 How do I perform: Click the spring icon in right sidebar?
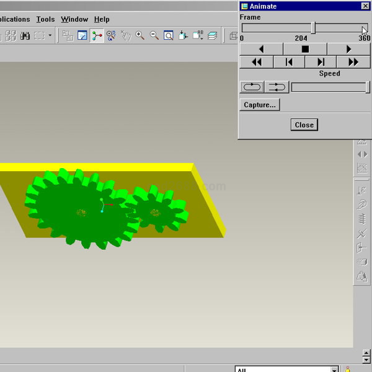click(362, 218)
